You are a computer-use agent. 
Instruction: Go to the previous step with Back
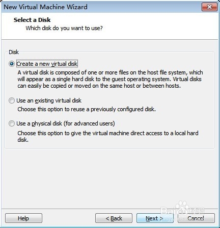114,218
